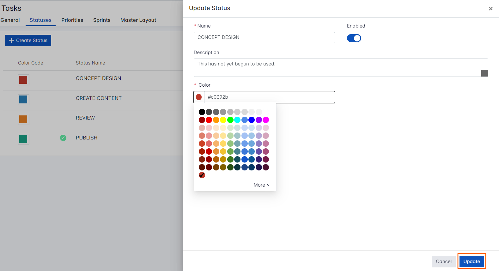This screenshot has width=499, height=271.
Task: Click the teal PUBLISH color code
Action: point(23,139)
